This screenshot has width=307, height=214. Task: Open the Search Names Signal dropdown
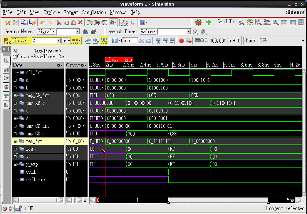[x=46, y=31]
